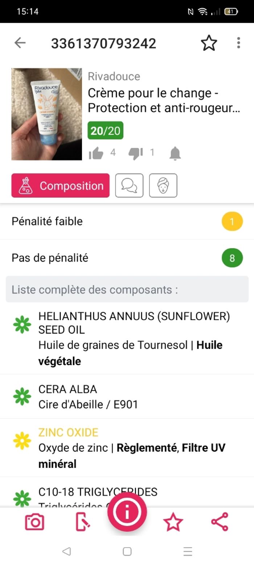254x567 pixels.
Task: Open the three-dot overflow menu
Action: tap(238, 43)
